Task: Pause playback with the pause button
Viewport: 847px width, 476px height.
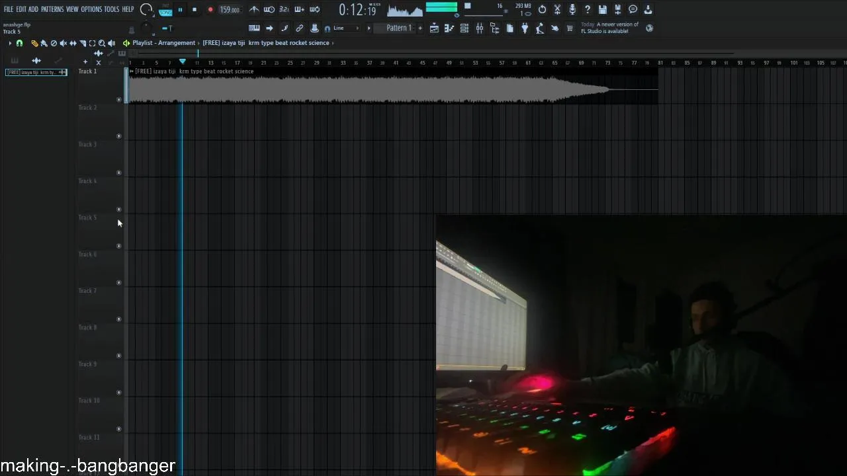Action: click(180, 10)
